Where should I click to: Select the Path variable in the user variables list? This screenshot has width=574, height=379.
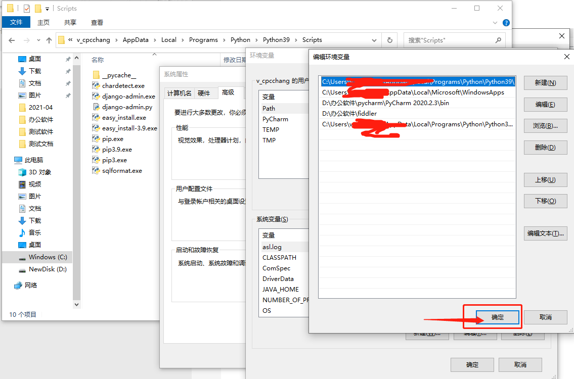[269, 108]
